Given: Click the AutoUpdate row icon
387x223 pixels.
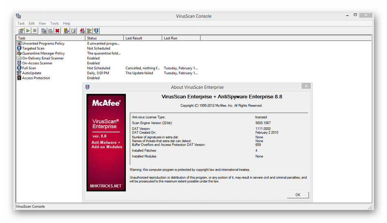Looking at the screenshot, I should coord(19,73).
